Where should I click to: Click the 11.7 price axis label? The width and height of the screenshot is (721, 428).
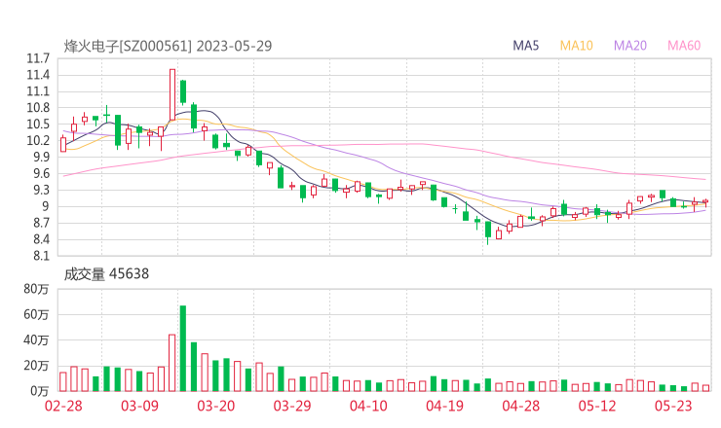click(38, 58)
